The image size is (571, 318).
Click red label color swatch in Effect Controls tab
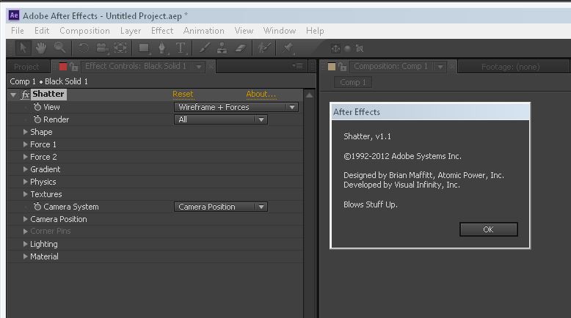[x=62, y=67]
